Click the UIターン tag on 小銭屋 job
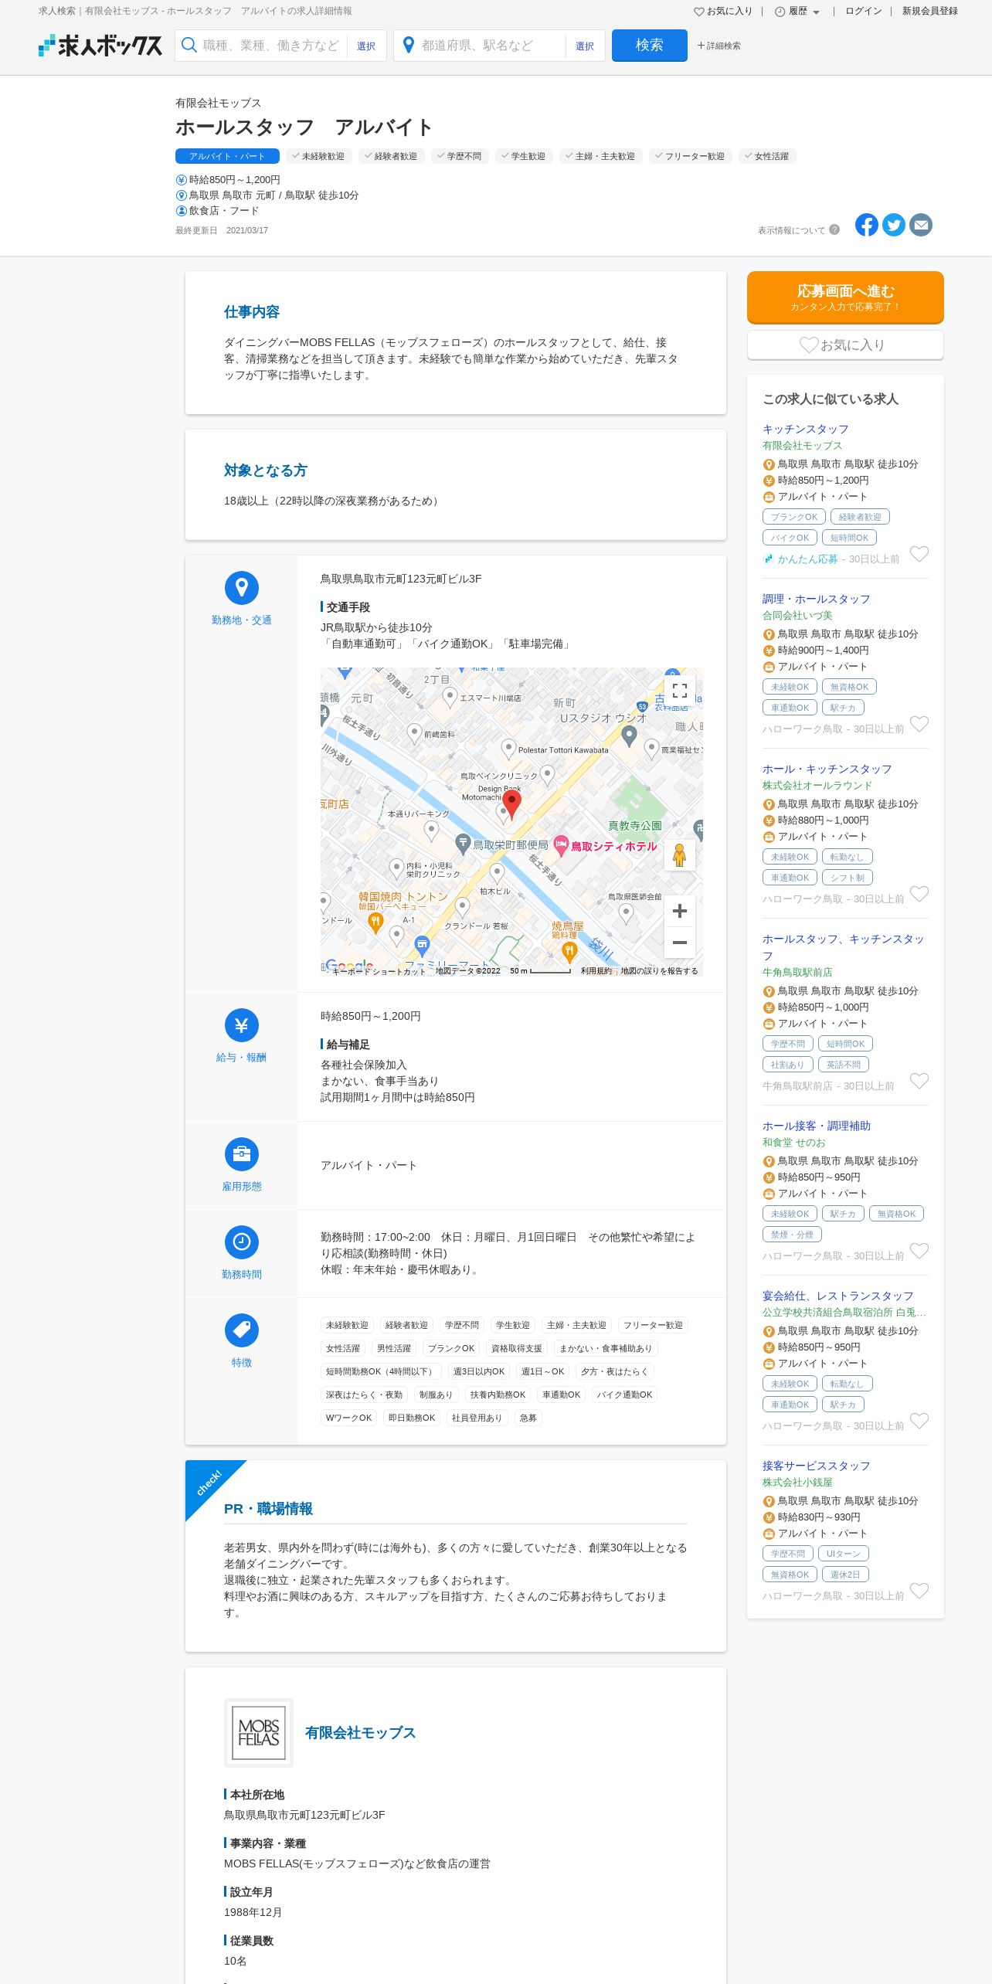This screenshot has height=1984, width=992. (x=844, y=1553)
